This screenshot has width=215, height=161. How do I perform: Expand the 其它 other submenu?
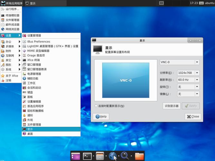coord(11,60)
